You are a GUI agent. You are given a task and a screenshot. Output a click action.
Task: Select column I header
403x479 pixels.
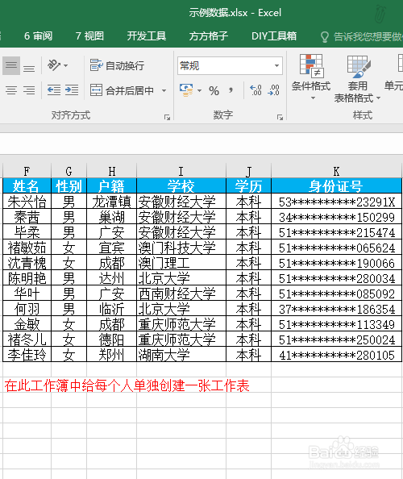click(181, 171)
